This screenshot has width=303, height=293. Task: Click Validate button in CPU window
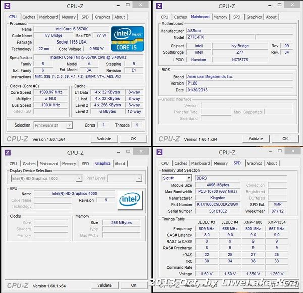click(x=104, y=139)
